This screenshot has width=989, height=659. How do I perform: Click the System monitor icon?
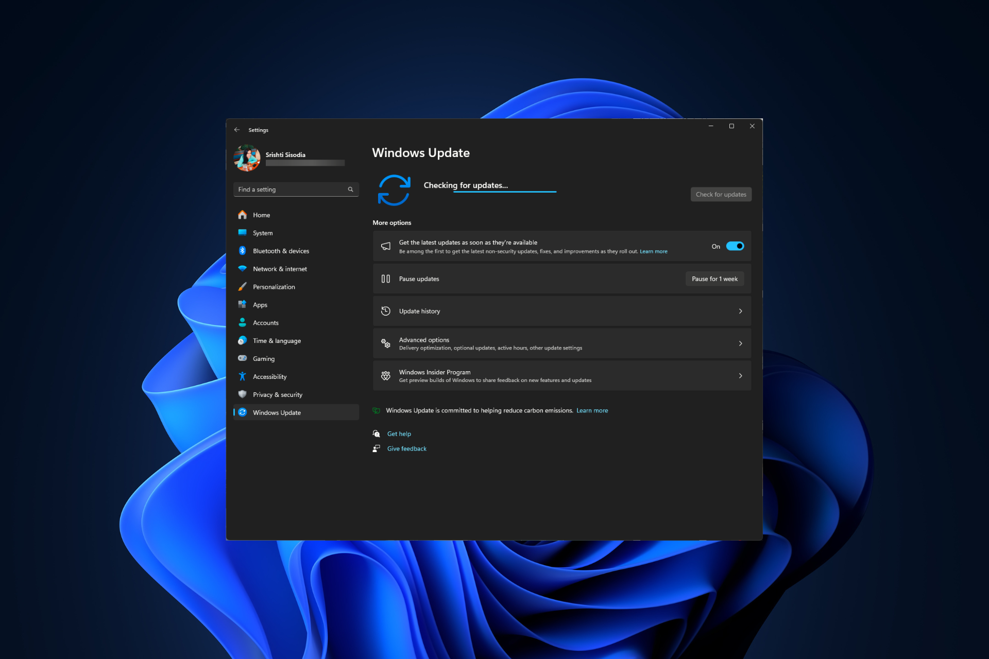click(x=242, y=232)
